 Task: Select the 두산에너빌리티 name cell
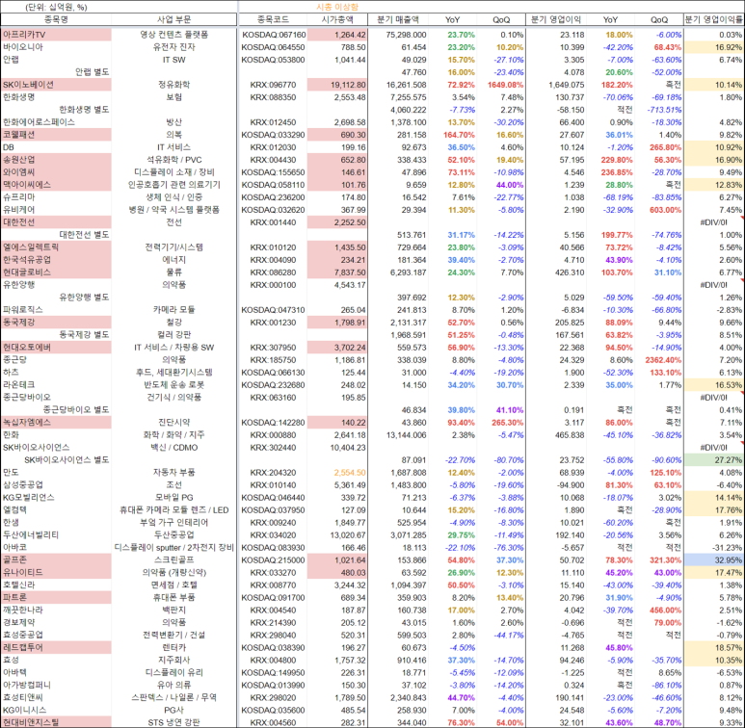[x=56, y=534]
